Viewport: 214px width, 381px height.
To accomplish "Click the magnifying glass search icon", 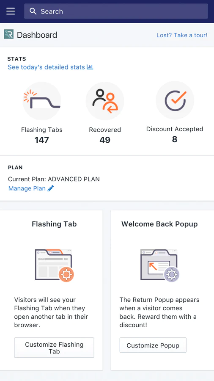I will click(x=33, y=11).
